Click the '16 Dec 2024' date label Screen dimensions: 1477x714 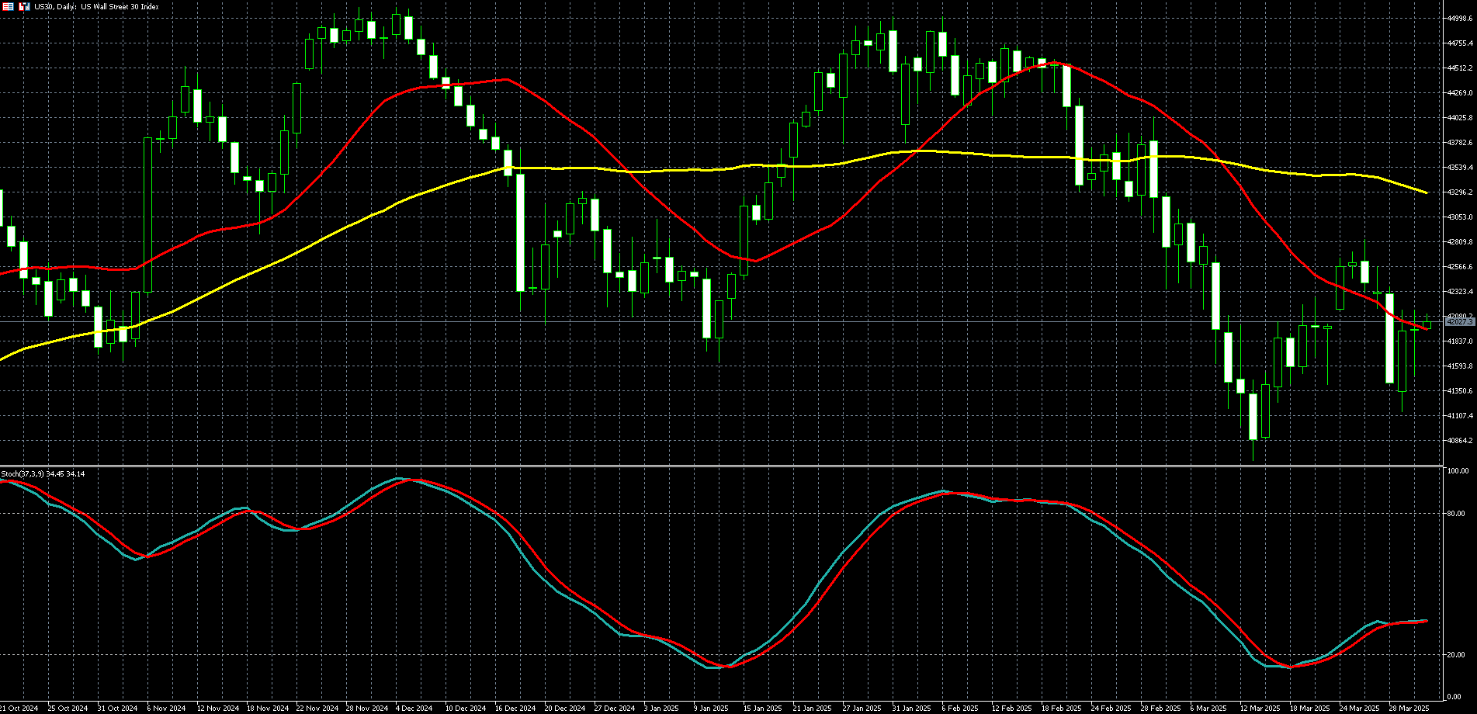point(515,709)
